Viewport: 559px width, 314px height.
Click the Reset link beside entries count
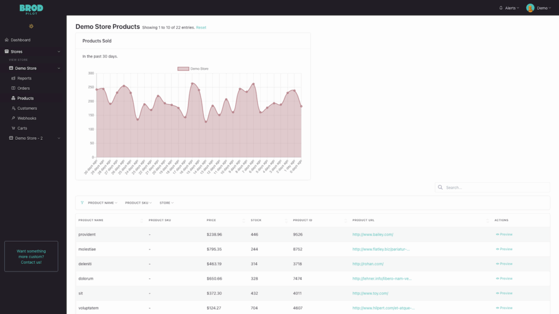[201, 27]
